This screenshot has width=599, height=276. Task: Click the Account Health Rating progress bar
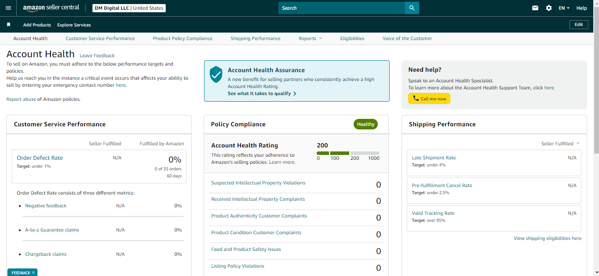(x=348, y=153)
